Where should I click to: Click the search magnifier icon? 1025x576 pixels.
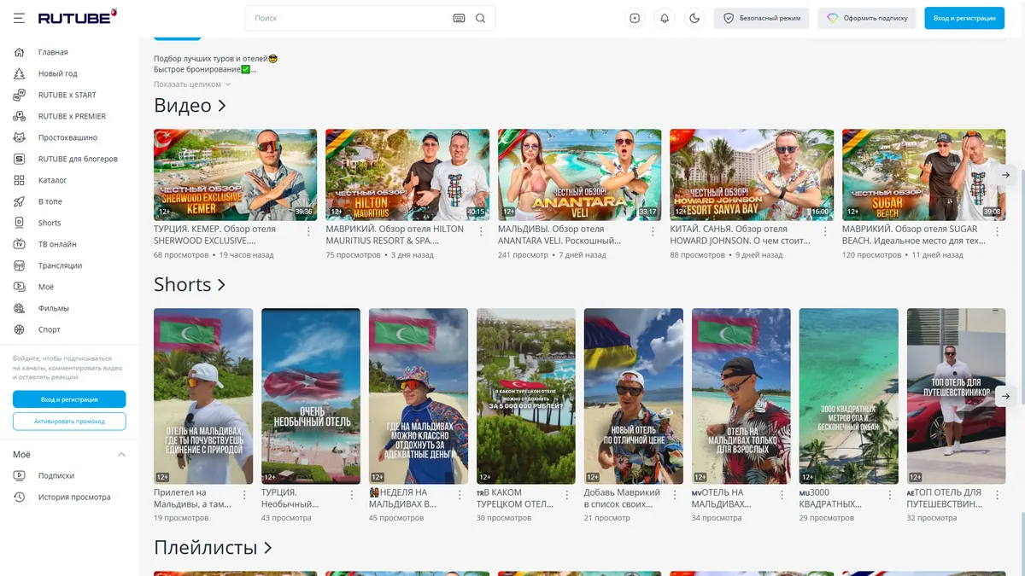480,18
